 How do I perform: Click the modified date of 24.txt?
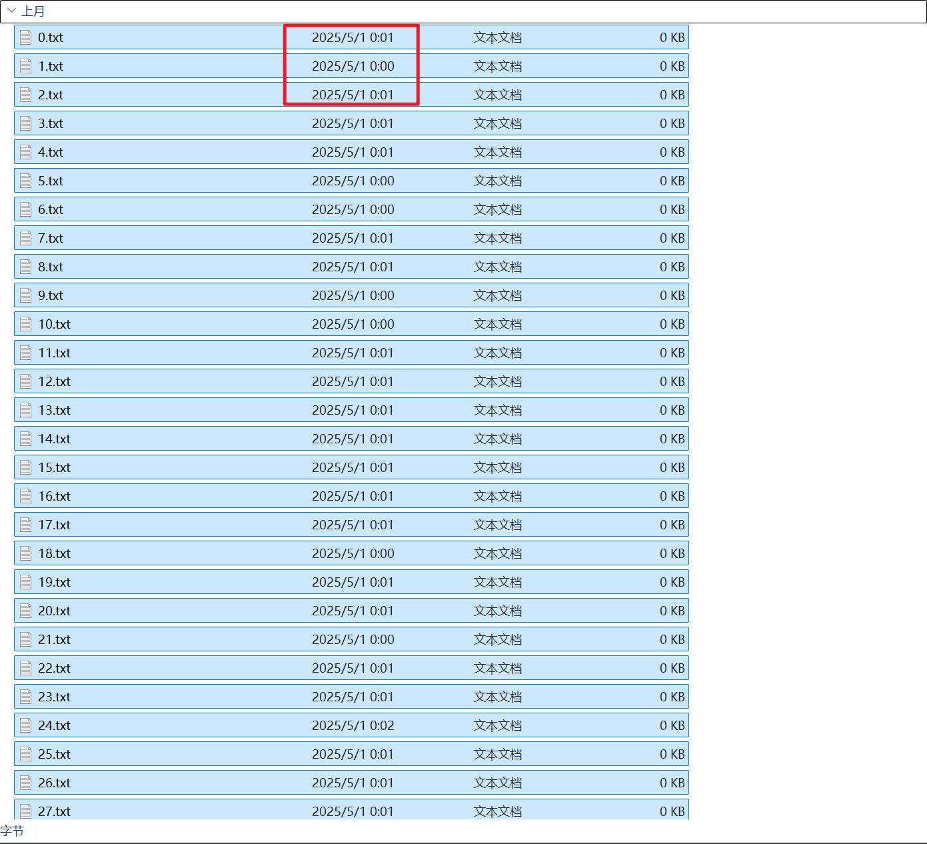click(x=353, y=725)
